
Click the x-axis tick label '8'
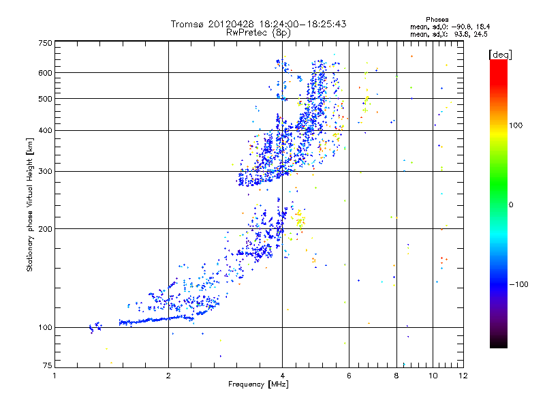(x=396, y=376)
